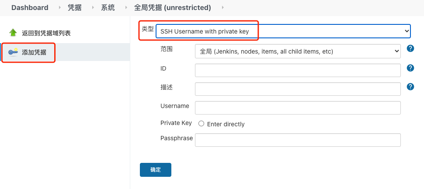Focus the Username input field

pos(298,108)
